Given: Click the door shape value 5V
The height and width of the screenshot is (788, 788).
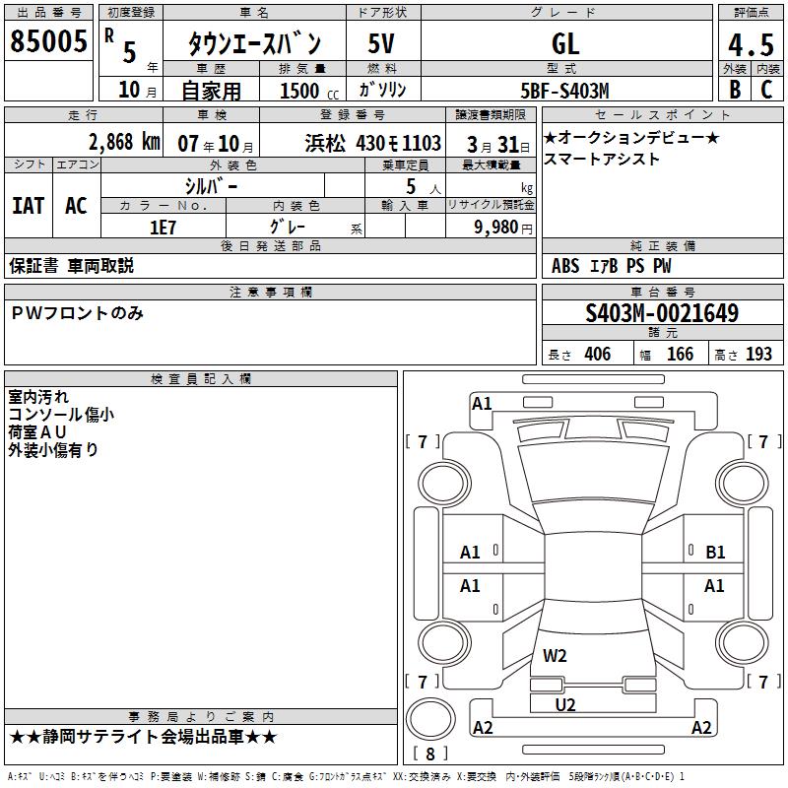Looking at the screenshot, I should pos(381,43).
